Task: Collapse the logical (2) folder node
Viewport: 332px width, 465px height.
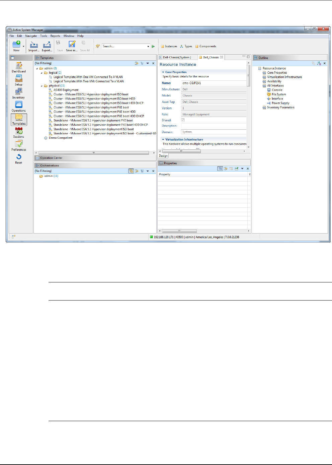Action: 41,73
